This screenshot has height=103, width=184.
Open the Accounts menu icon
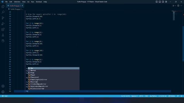point(3,86)
